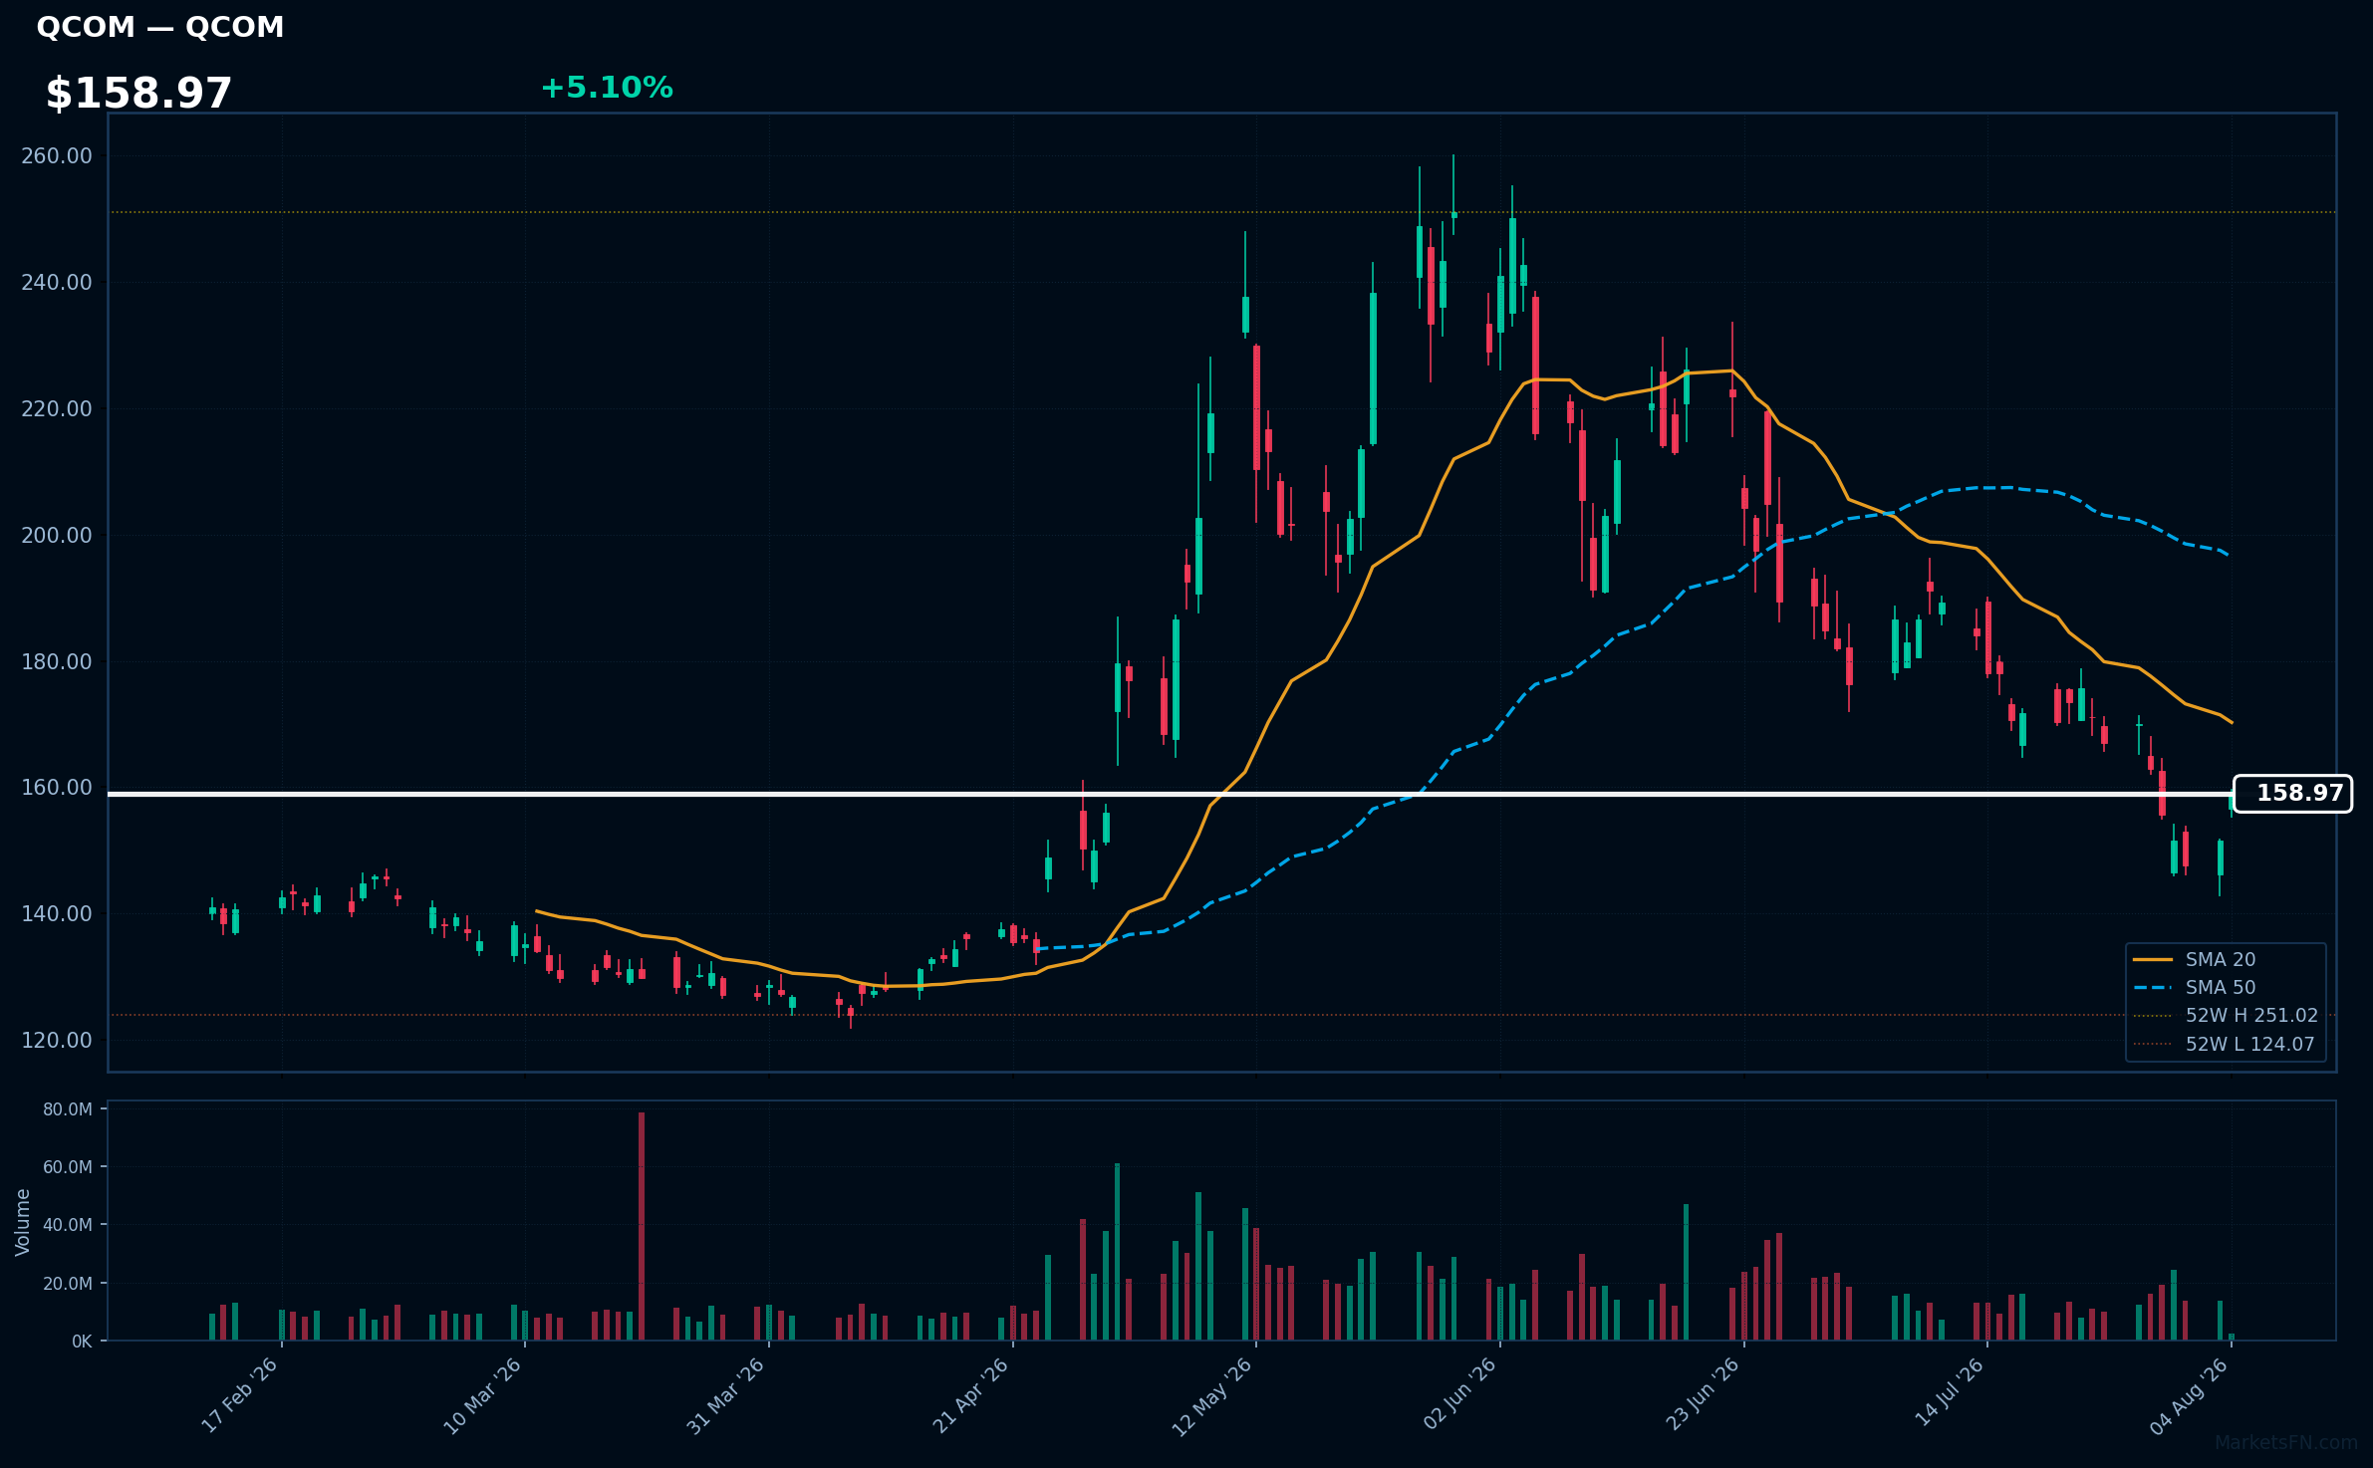Select the 52W H 251.02 legend entry

(x=2225, y=1016)
